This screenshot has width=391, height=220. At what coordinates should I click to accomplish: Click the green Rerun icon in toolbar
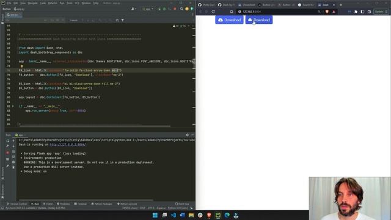(x=159, y=9)
